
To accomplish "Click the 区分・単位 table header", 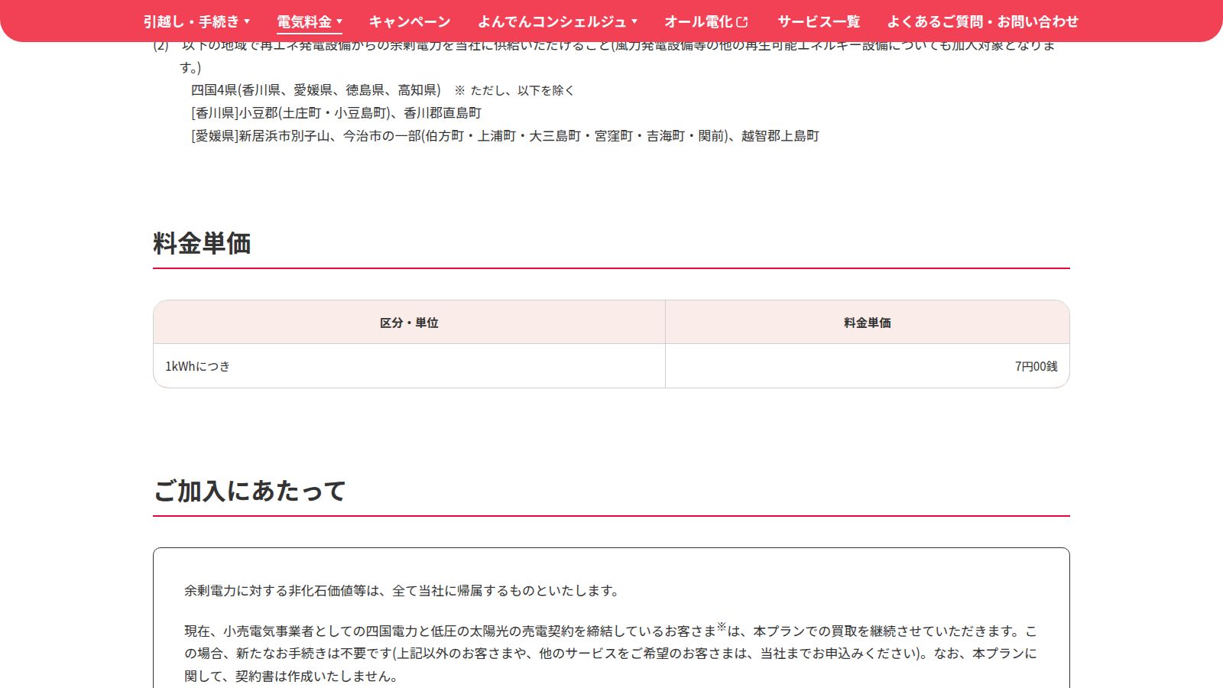I will tap(409, 323).
